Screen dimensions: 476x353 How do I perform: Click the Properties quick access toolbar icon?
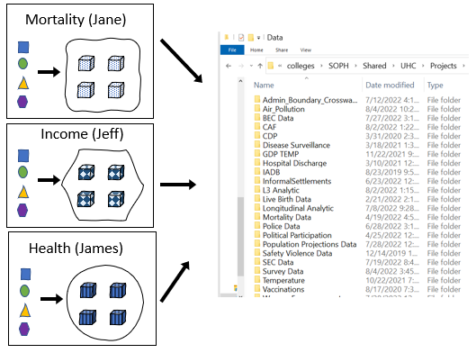click(241, 38)
